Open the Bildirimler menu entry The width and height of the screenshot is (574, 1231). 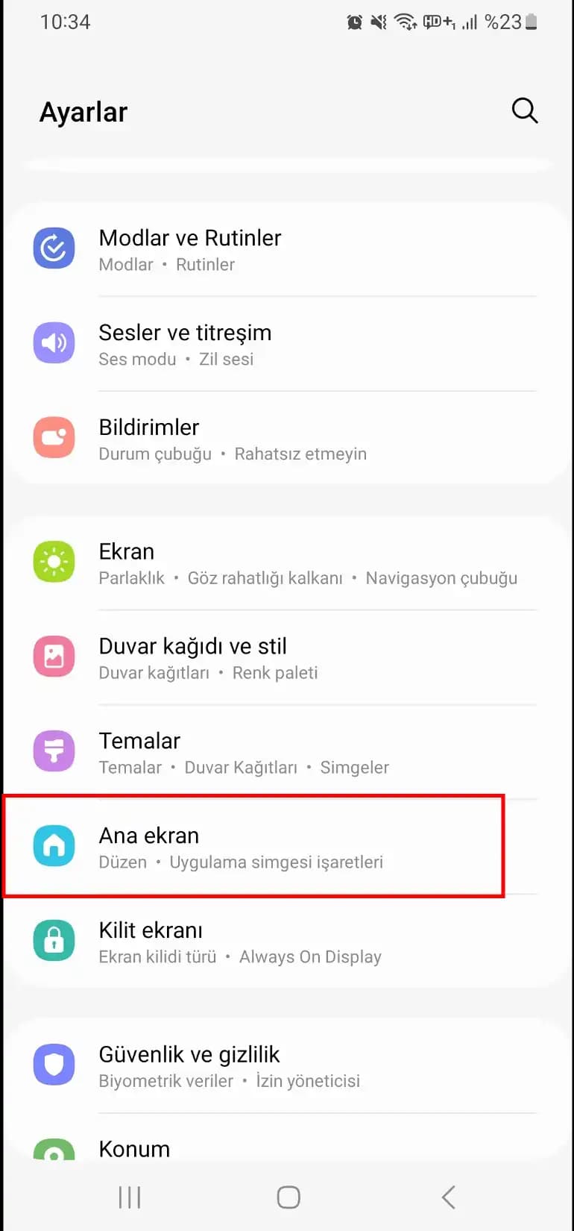click(x=287, y=438)
